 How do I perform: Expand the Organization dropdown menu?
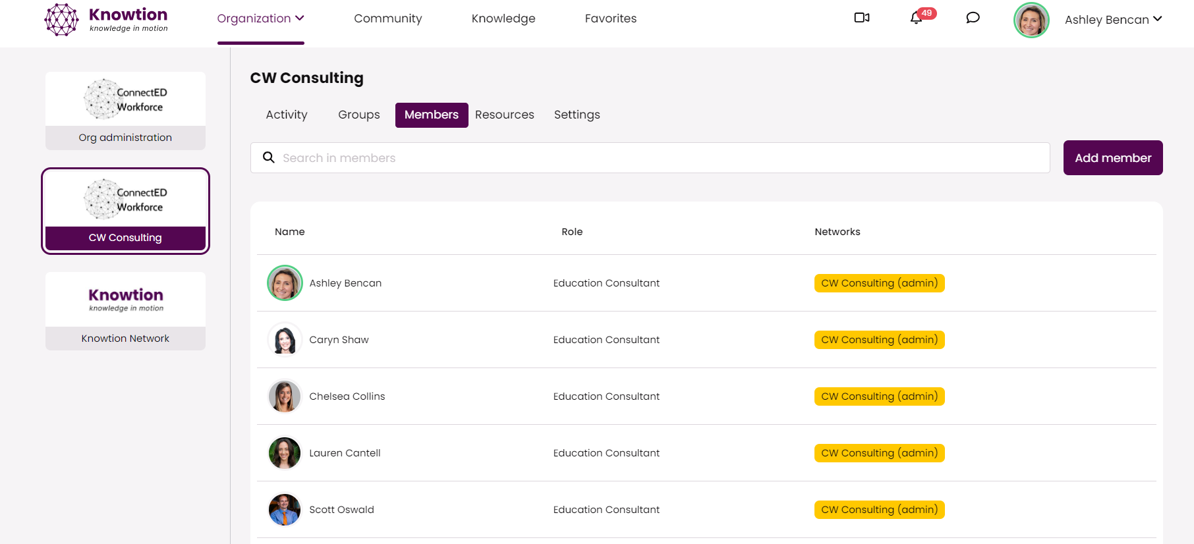(x=260, y=18)
